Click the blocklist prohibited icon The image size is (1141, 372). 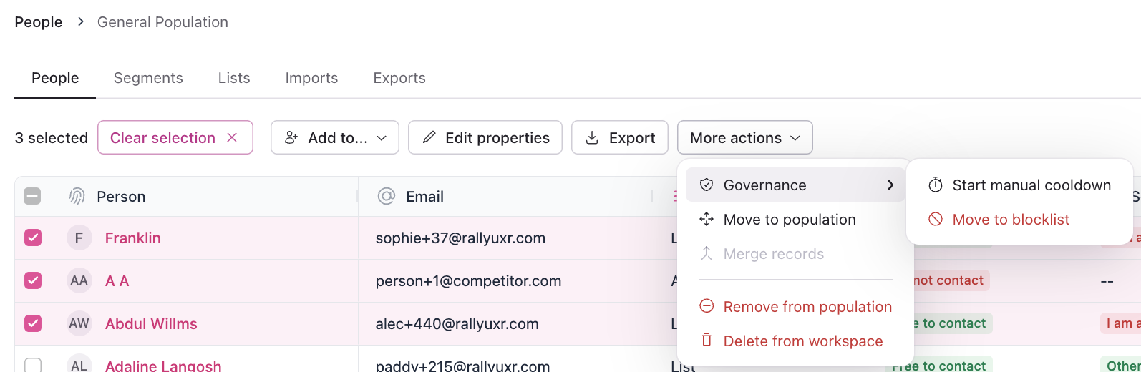pyautogui.click(x=936, y=220)
